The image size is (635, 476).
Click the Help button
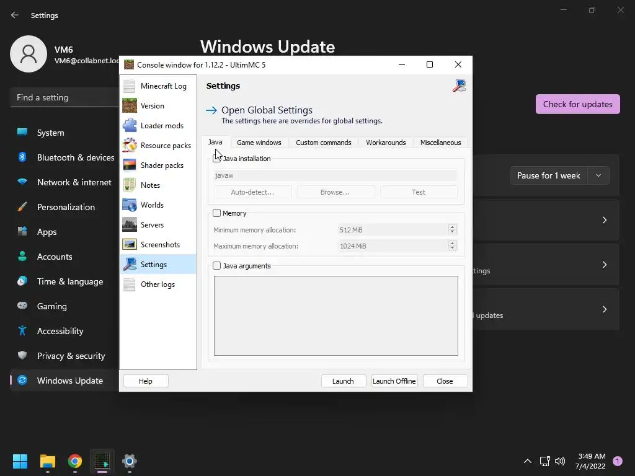[146, 381]
